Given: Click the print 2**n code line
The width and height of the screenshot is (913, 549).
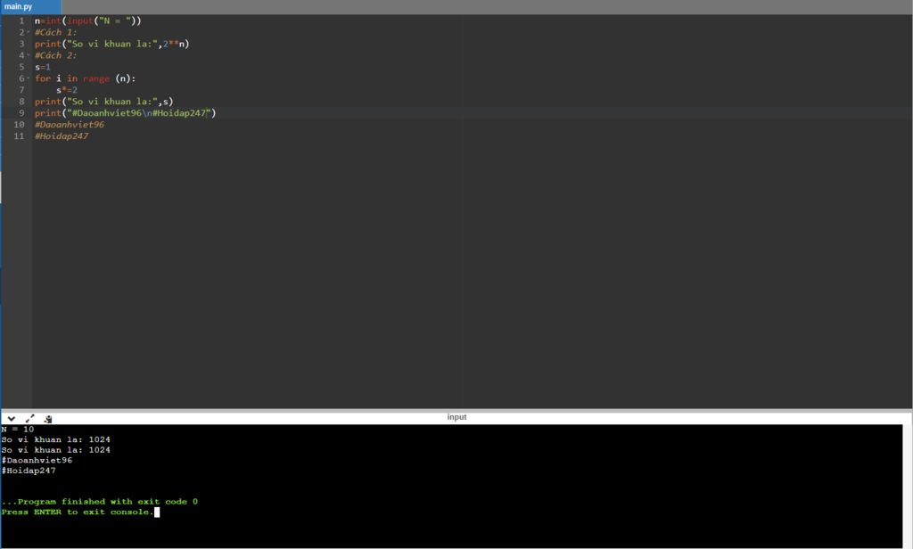Looking at the screenshot, I should click(111, 44).
